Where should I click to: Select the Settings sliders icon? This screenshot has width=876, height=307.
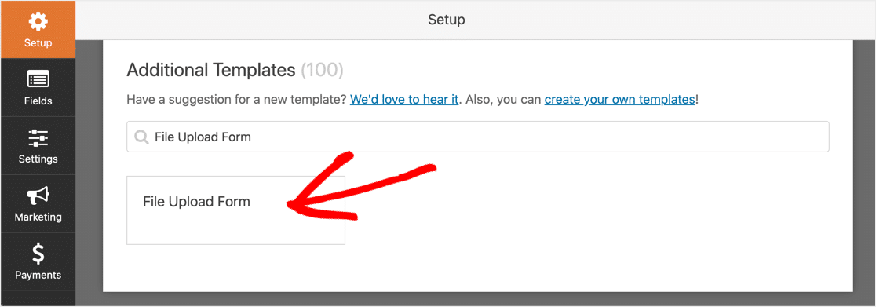coord(38,137)
